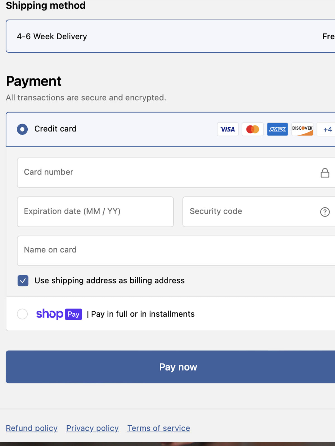
Task: Click into the Security code field
Action: pos(259,212)
